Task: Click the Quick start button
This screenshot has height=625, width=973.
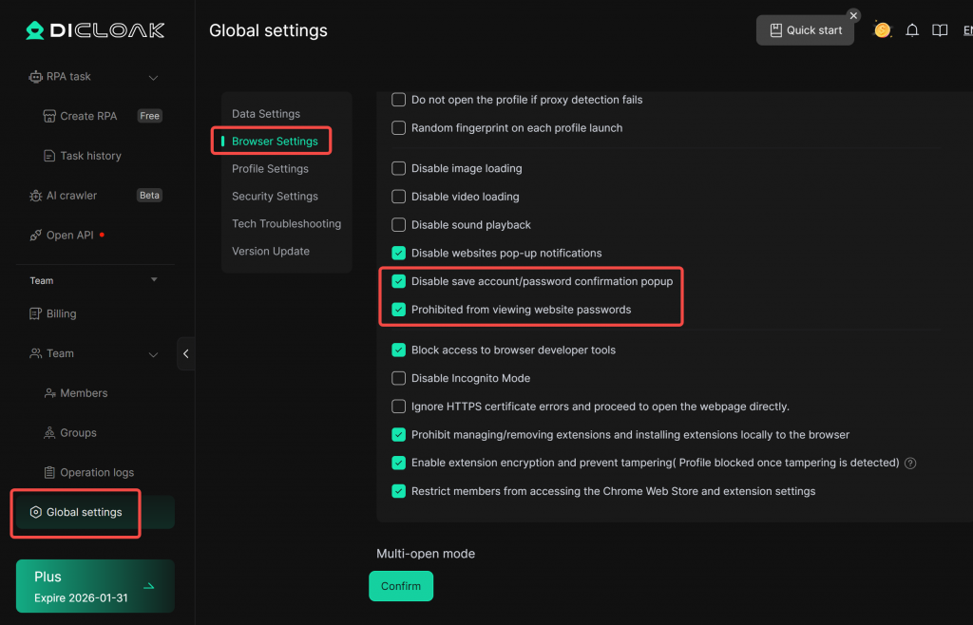Action: (x=805, y=30)
